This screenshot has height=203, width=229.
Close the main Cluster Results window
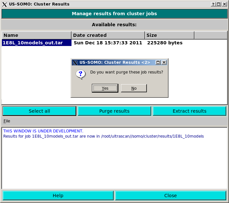tap(224, 4)
